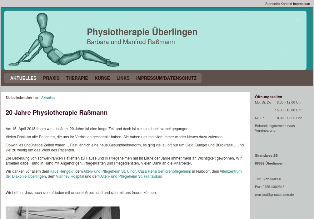Click the Aktuelles breadcrumb link

pos(48,98)
